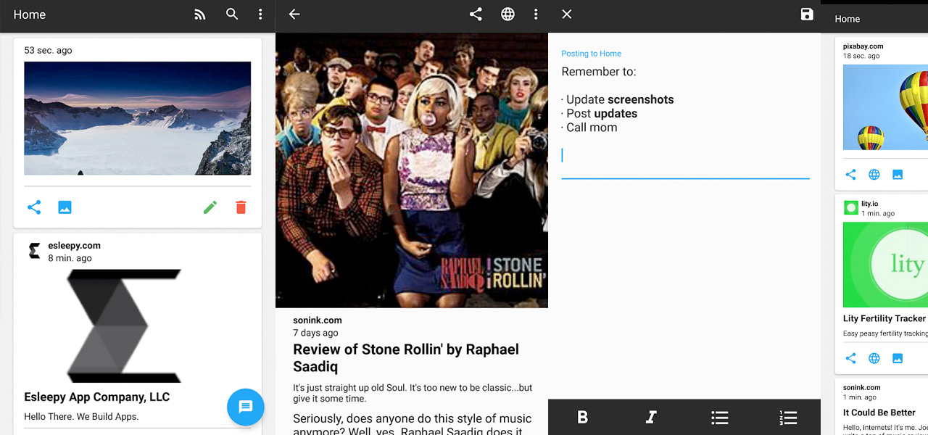Screen dimensions: 928x435
Task: Open the hot air balloons image
Action: coord(885,108)
